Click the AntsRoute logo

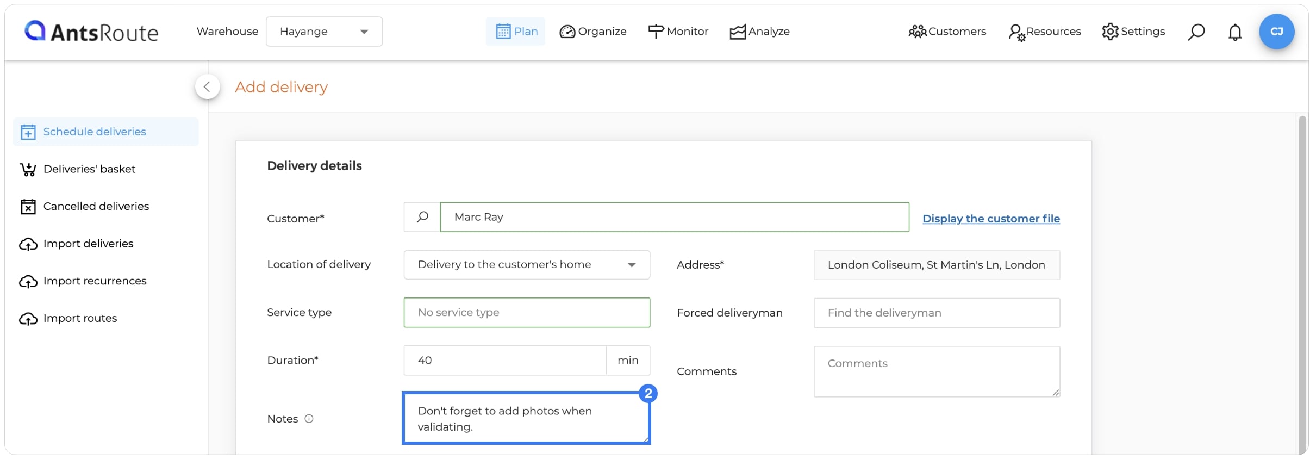click(x=91, y=32)
